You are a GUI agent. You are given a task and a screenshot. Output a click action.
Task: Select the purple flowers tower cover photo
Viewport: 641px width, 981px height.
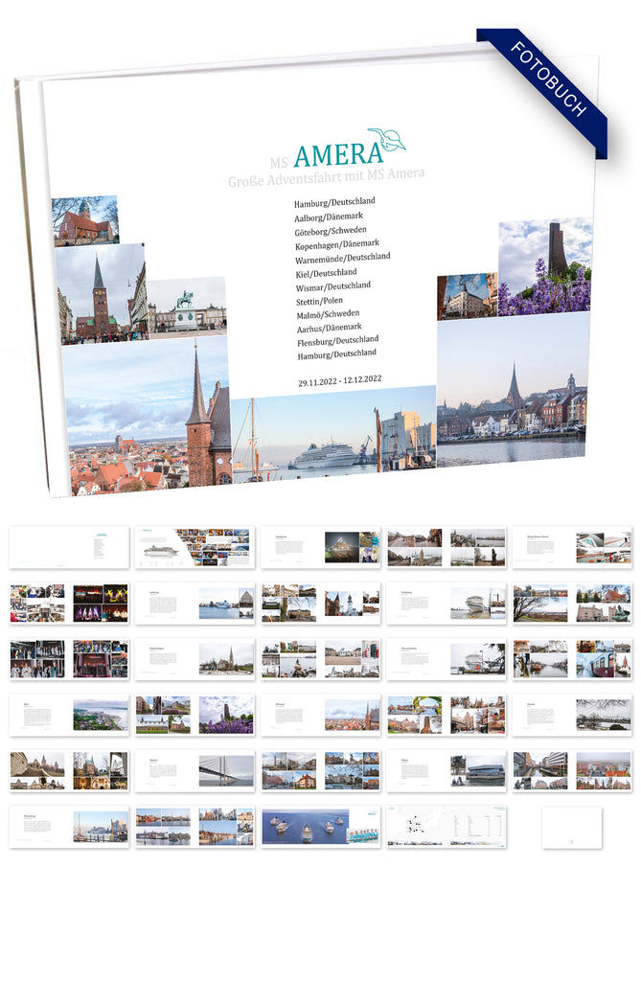coord(543,267)
